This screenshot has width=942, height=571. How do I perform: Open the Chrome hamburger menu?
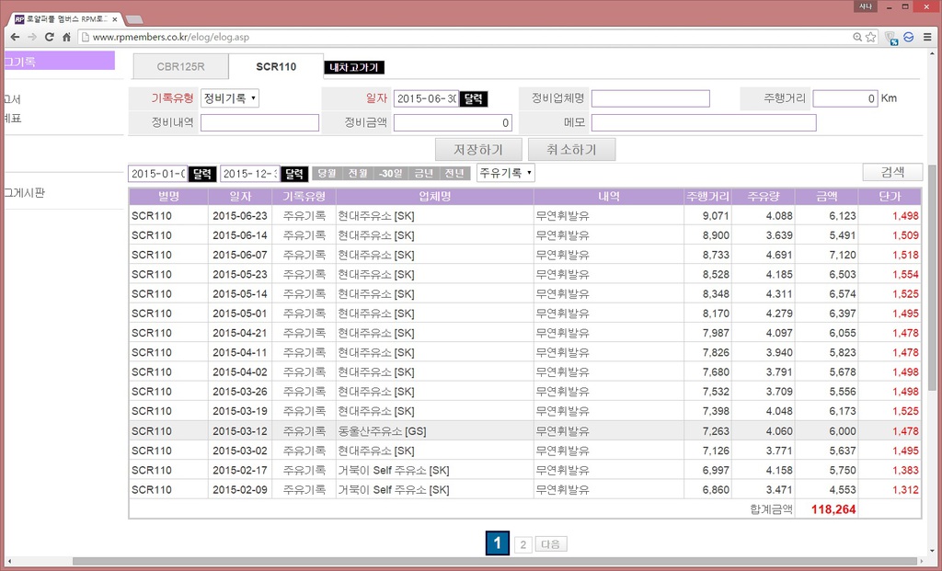point(927,37)
